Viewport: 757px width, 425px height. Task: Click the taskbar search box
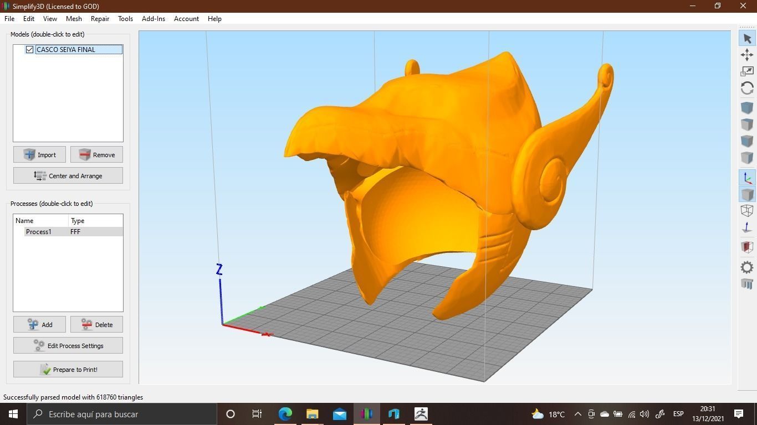[122, 414]
